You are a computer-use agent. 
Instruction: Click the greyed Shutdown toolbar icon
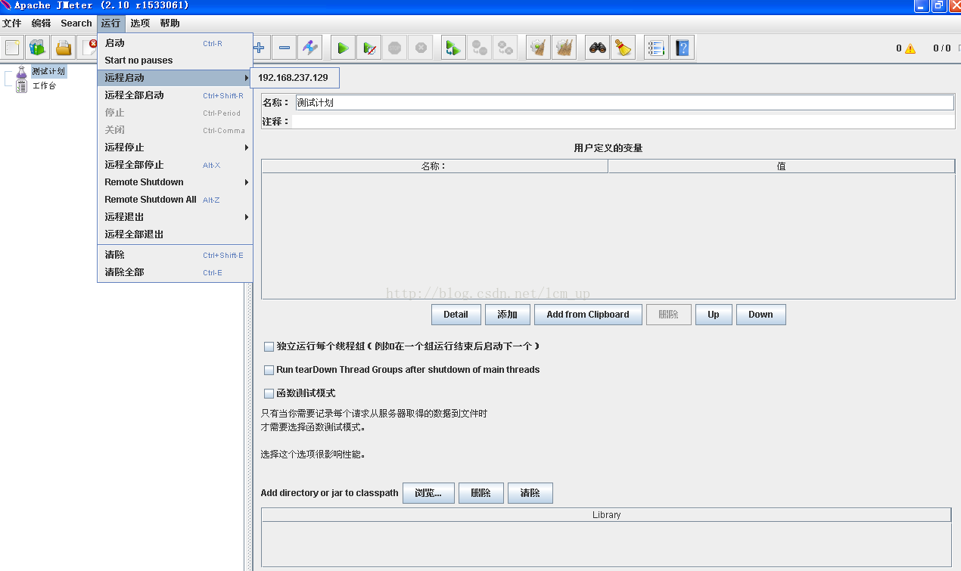click(x=420, y=48)
